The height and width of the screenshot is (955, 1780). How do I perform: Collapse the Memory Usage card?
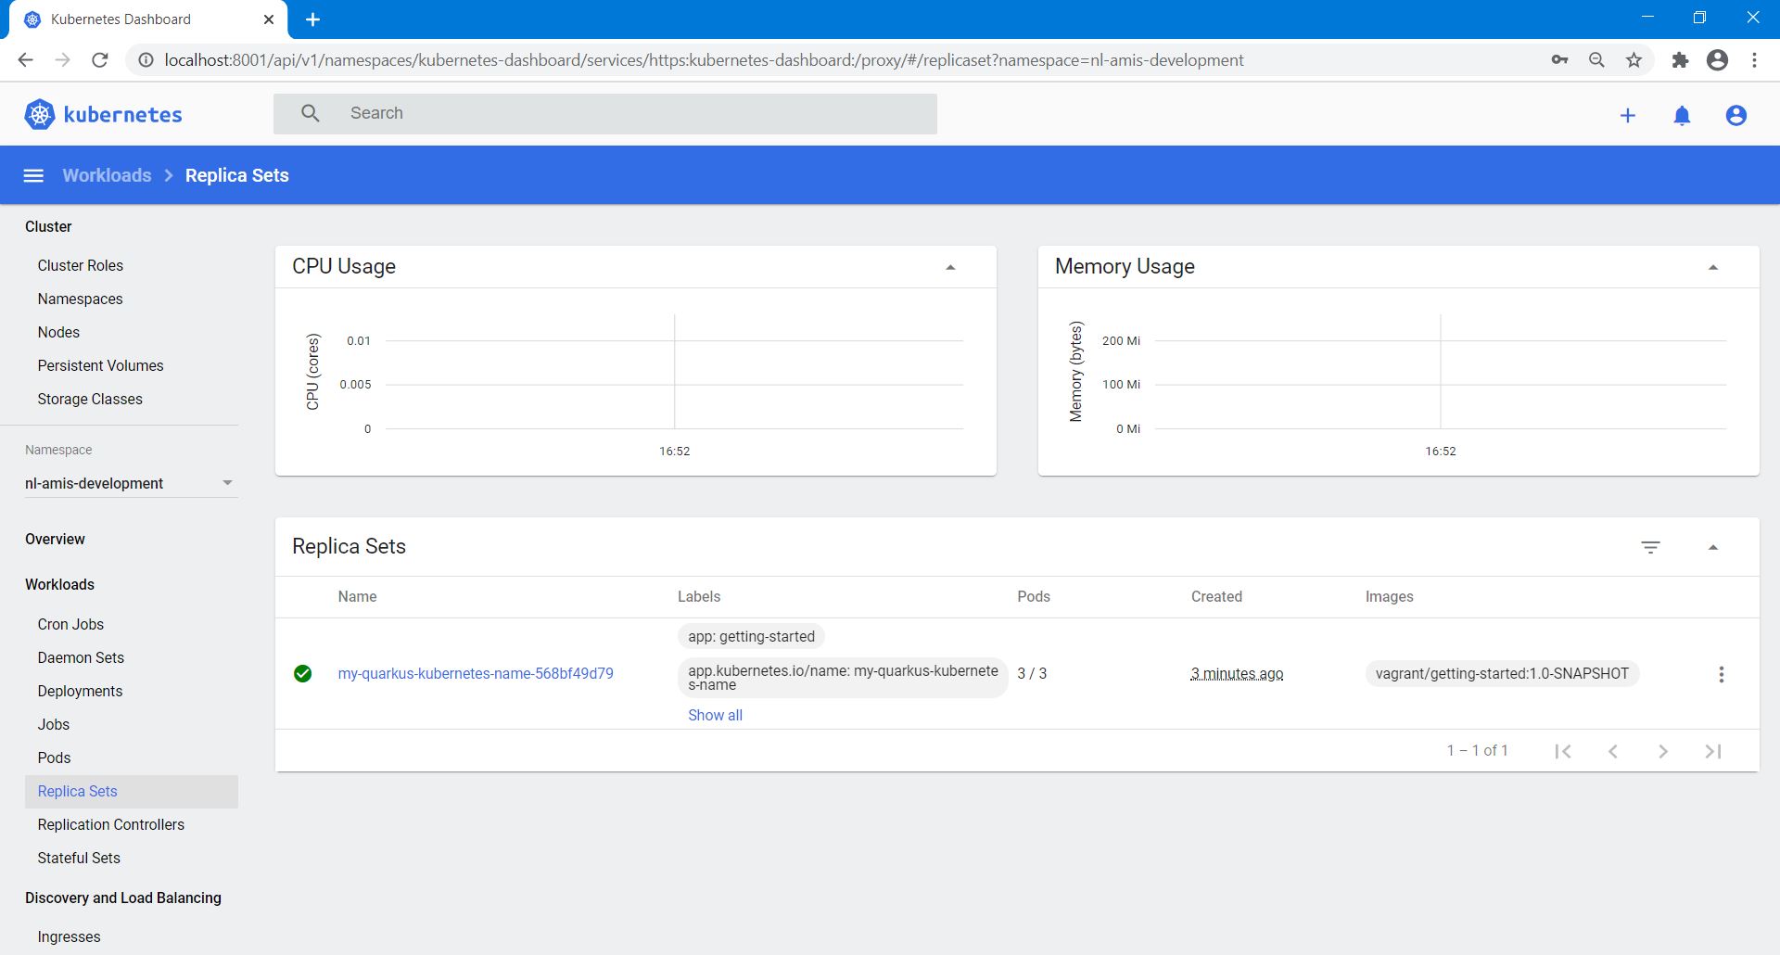click(x=1712, y=267)
